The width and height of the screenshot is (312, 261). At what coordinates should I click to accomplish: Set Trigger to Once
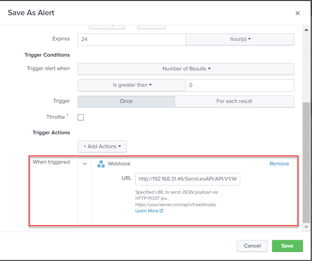126,101
